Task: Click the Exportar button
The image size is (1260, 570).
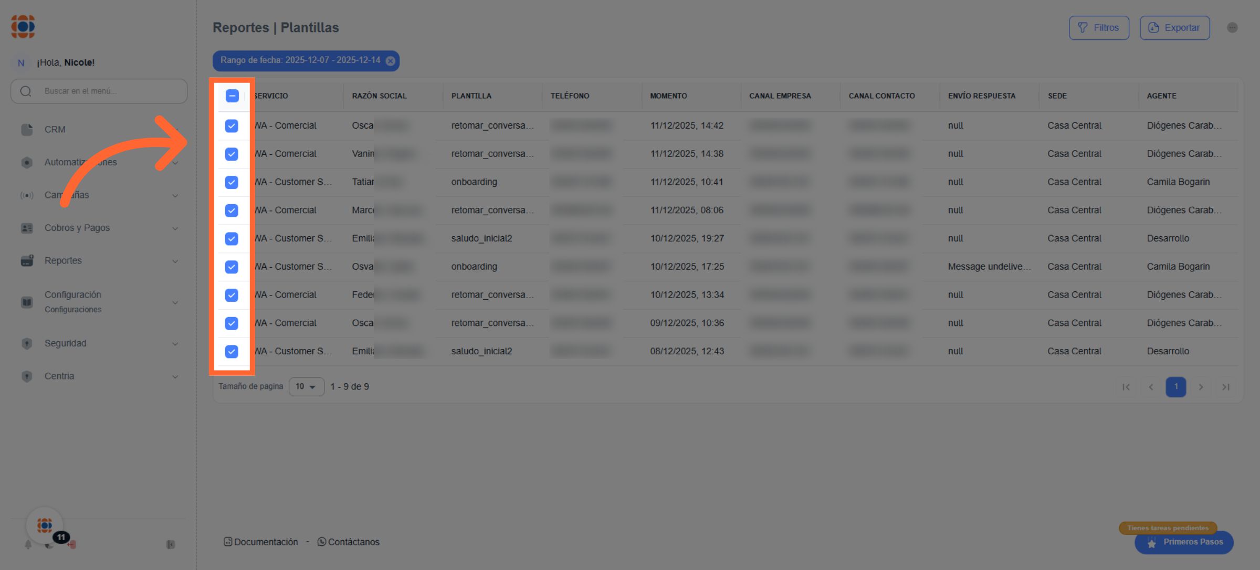Action: point(1174,28)
